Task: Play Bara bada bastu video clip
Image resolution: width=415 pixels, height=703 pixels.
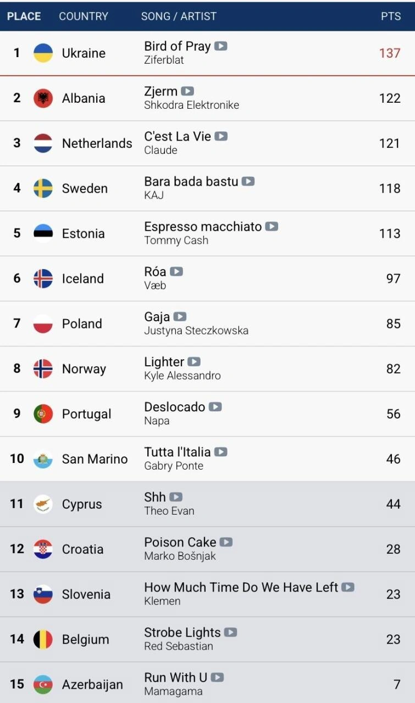Action: (248, 181)
